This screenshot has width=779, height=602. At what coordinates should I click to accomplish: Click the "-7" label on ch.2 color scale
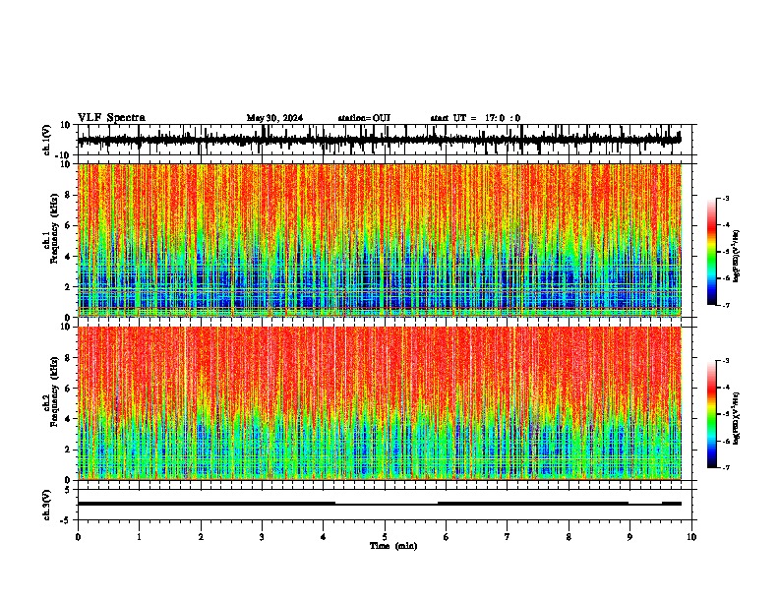[x=725, y=468]
